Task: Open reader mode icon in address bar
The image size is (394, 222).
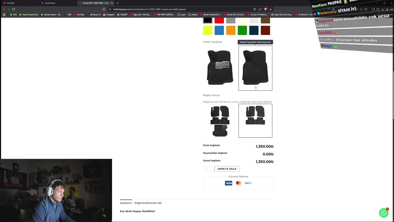Action: pos(255,9)
